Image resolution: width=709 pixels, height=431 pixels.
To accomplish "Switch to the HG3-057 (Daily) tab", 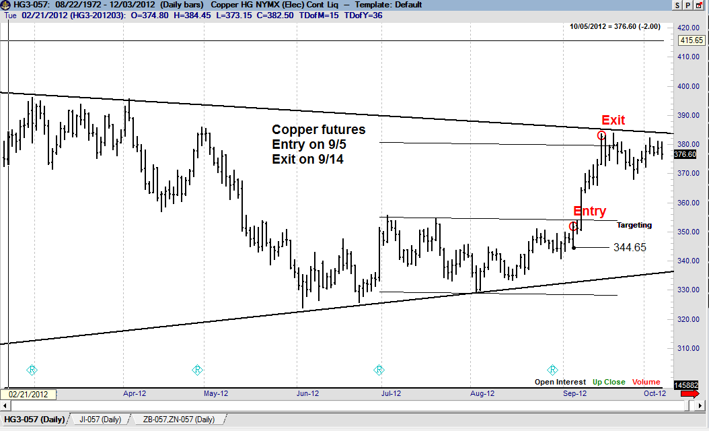I will click(34, 420).
